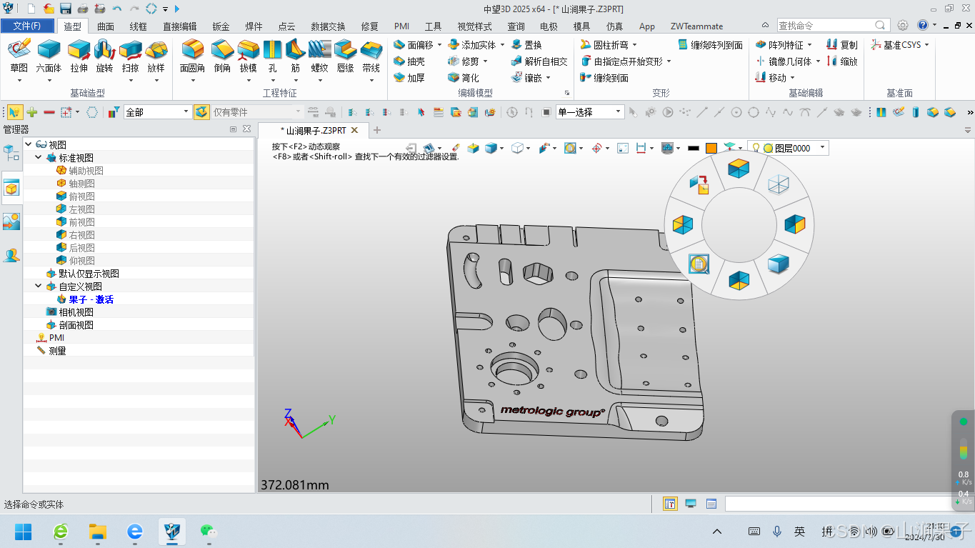
Task: Switch to the 钣金 ribbon tab
Action: [221, 26]
